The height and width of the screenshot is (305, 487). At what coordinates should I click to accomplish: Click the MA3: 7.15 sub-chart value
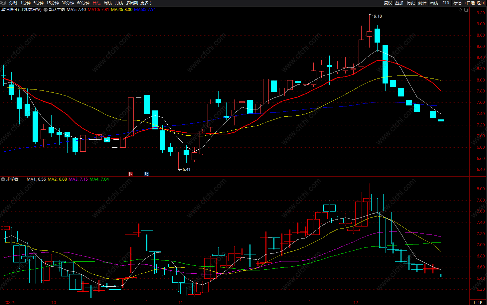(78, 179)
